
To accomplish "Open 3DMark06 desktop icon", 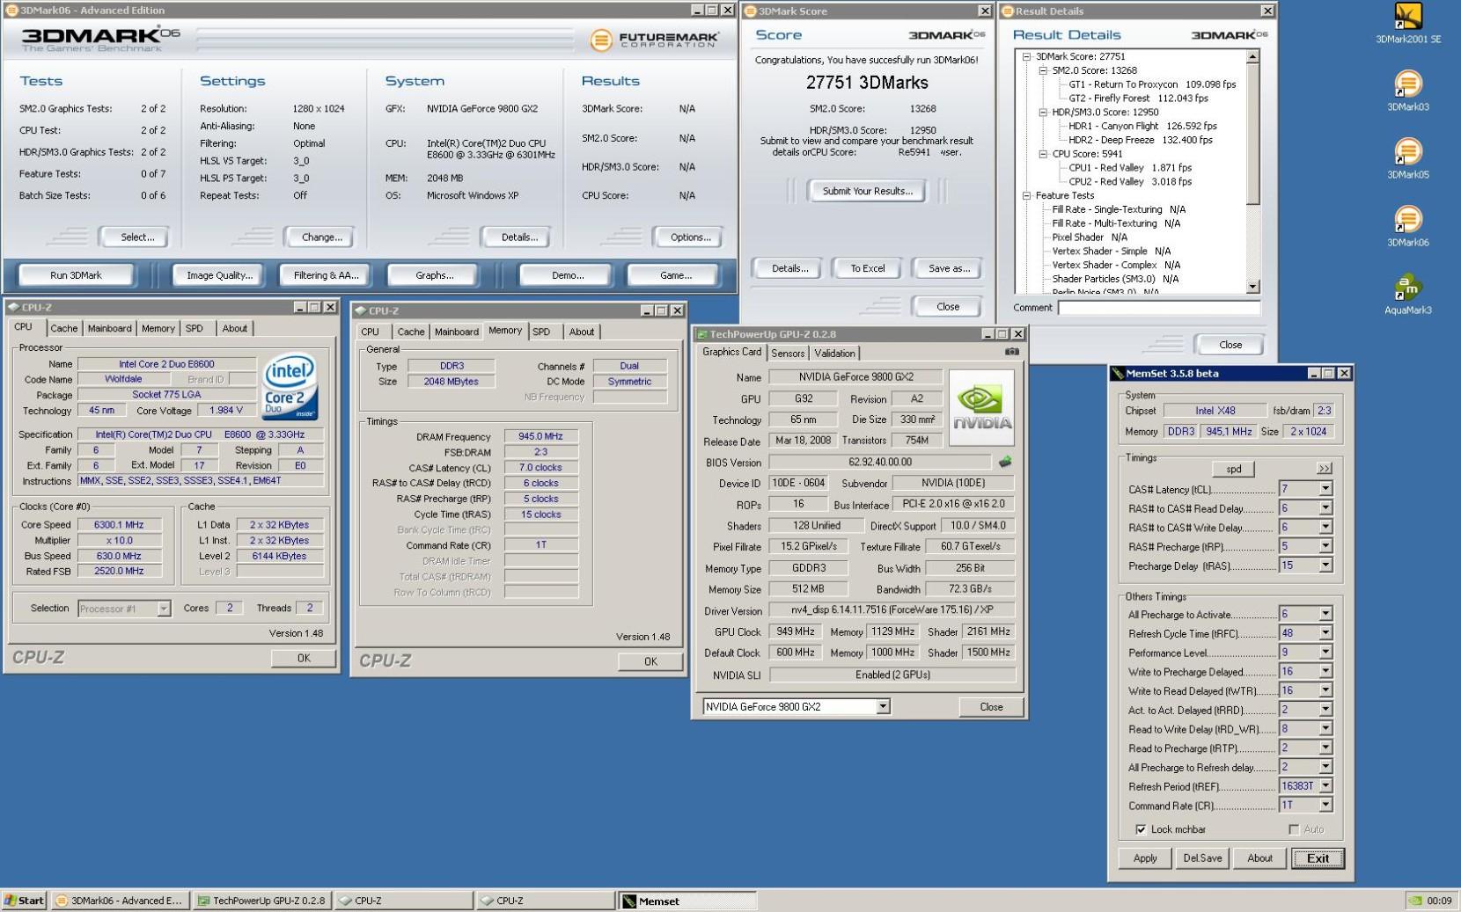I will tap(1407, 227).
